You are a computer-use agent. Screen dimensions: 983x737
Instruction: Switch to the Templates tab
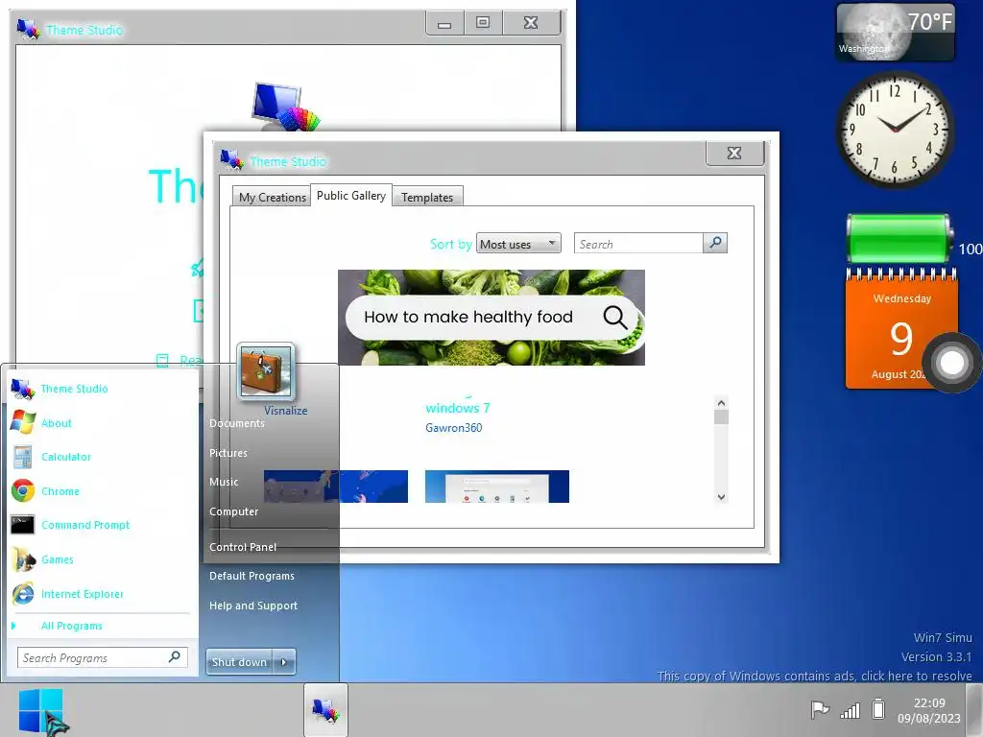coord(427,198)
